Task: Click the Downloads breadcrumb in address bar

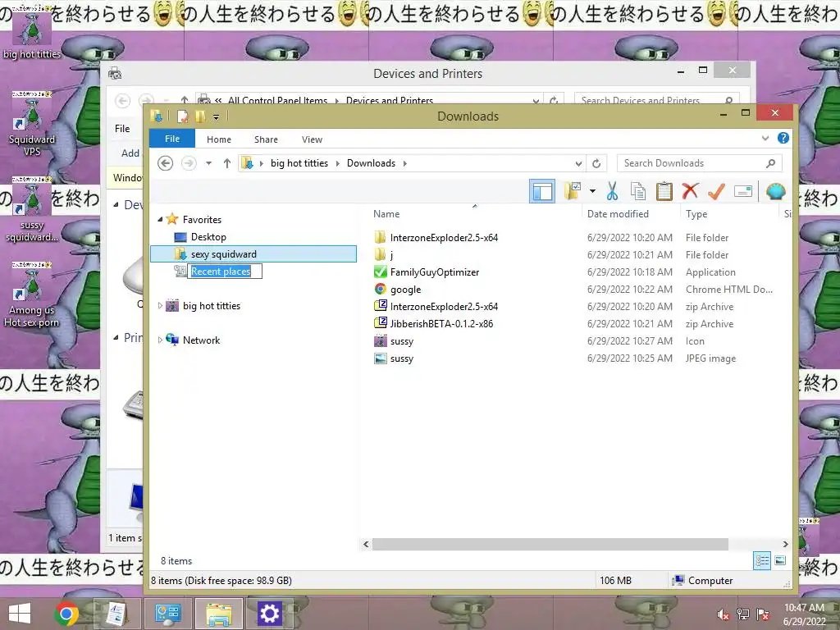Action: 372,163
